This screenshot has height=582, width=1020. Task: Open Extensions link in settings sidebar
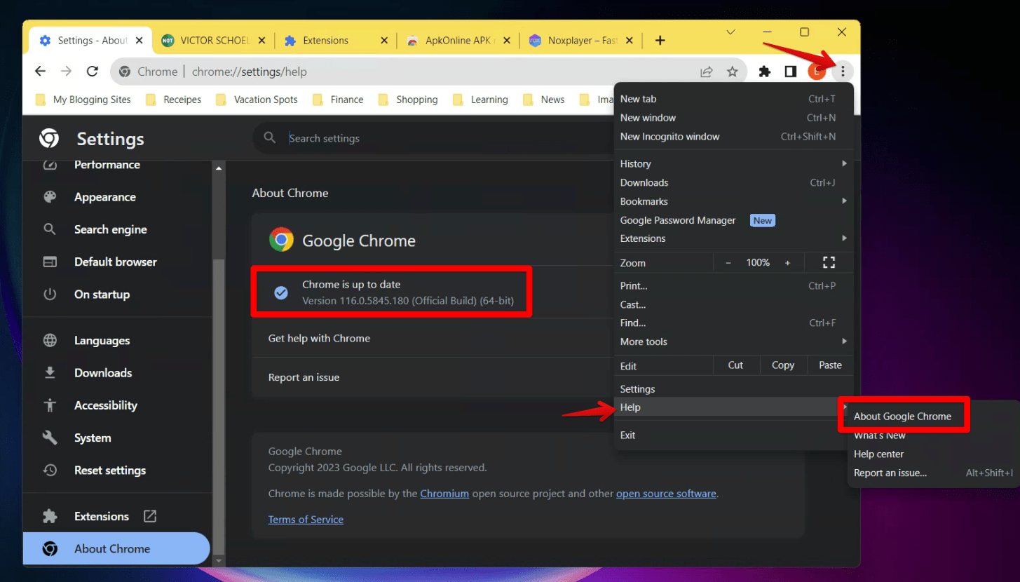pyautogui.click(x=102, y=516)
